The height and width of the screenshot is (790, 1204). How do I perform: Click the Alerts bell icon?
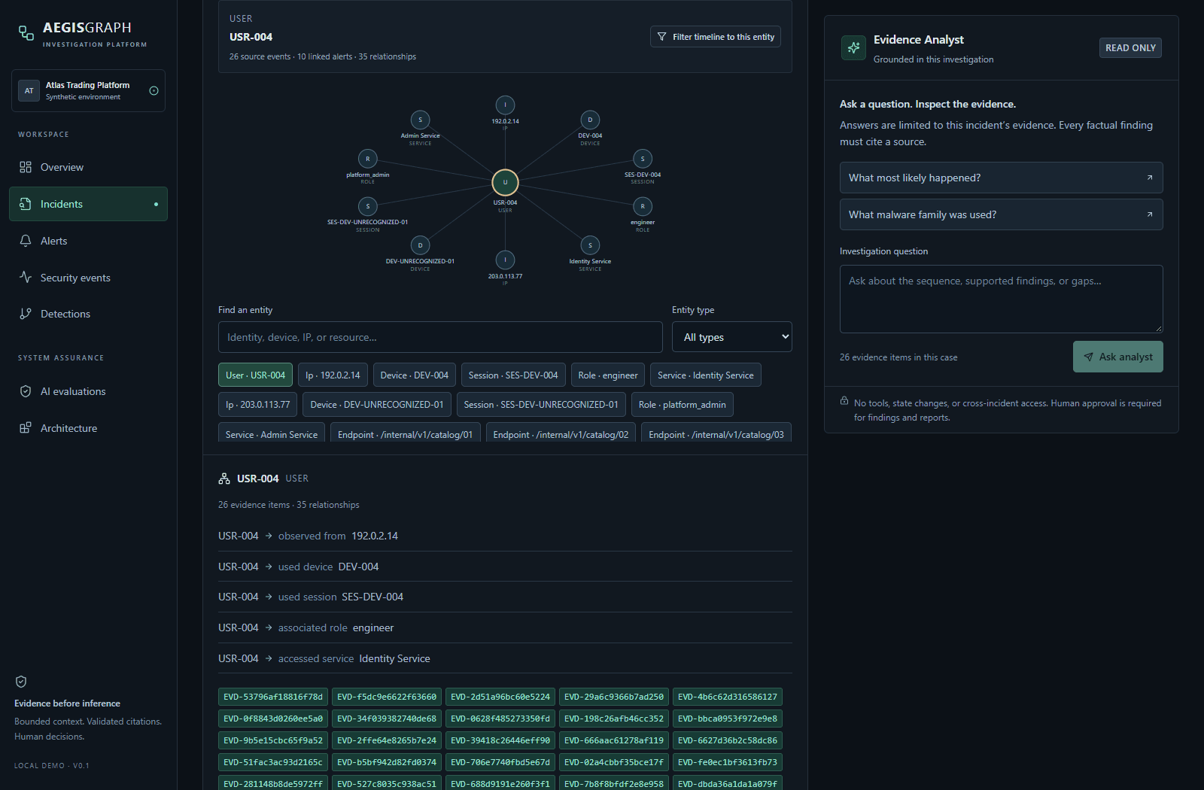[26, 241]
